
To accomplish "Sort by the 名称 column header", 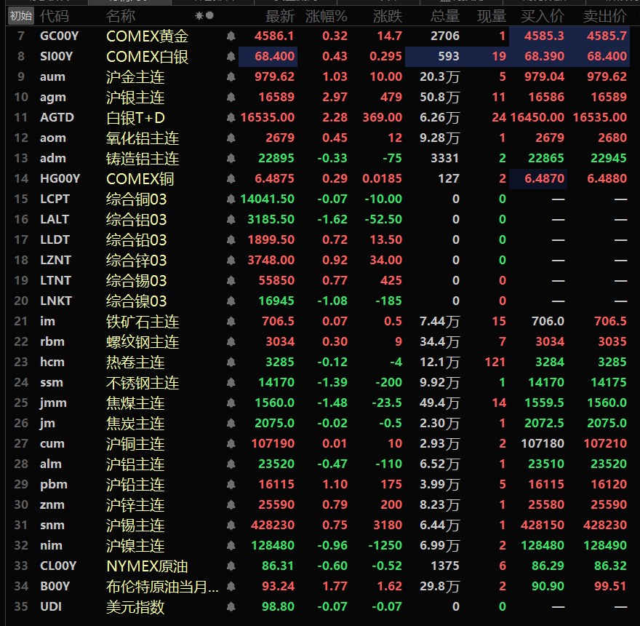I will click(121, 16).
